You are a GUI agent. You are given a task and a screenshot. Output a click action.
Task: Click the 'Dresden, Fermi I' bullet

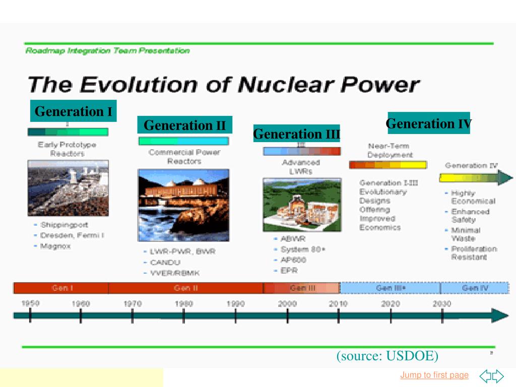click(x=69, y=235)
